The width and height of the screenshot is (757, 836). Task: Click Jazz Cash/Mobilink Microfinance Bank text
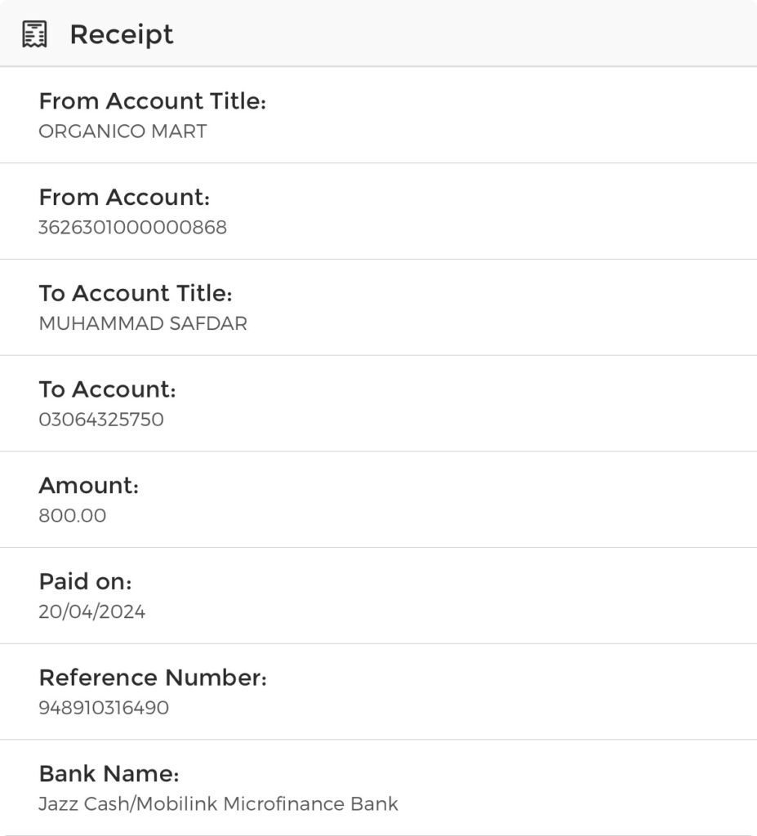point(218,804)
